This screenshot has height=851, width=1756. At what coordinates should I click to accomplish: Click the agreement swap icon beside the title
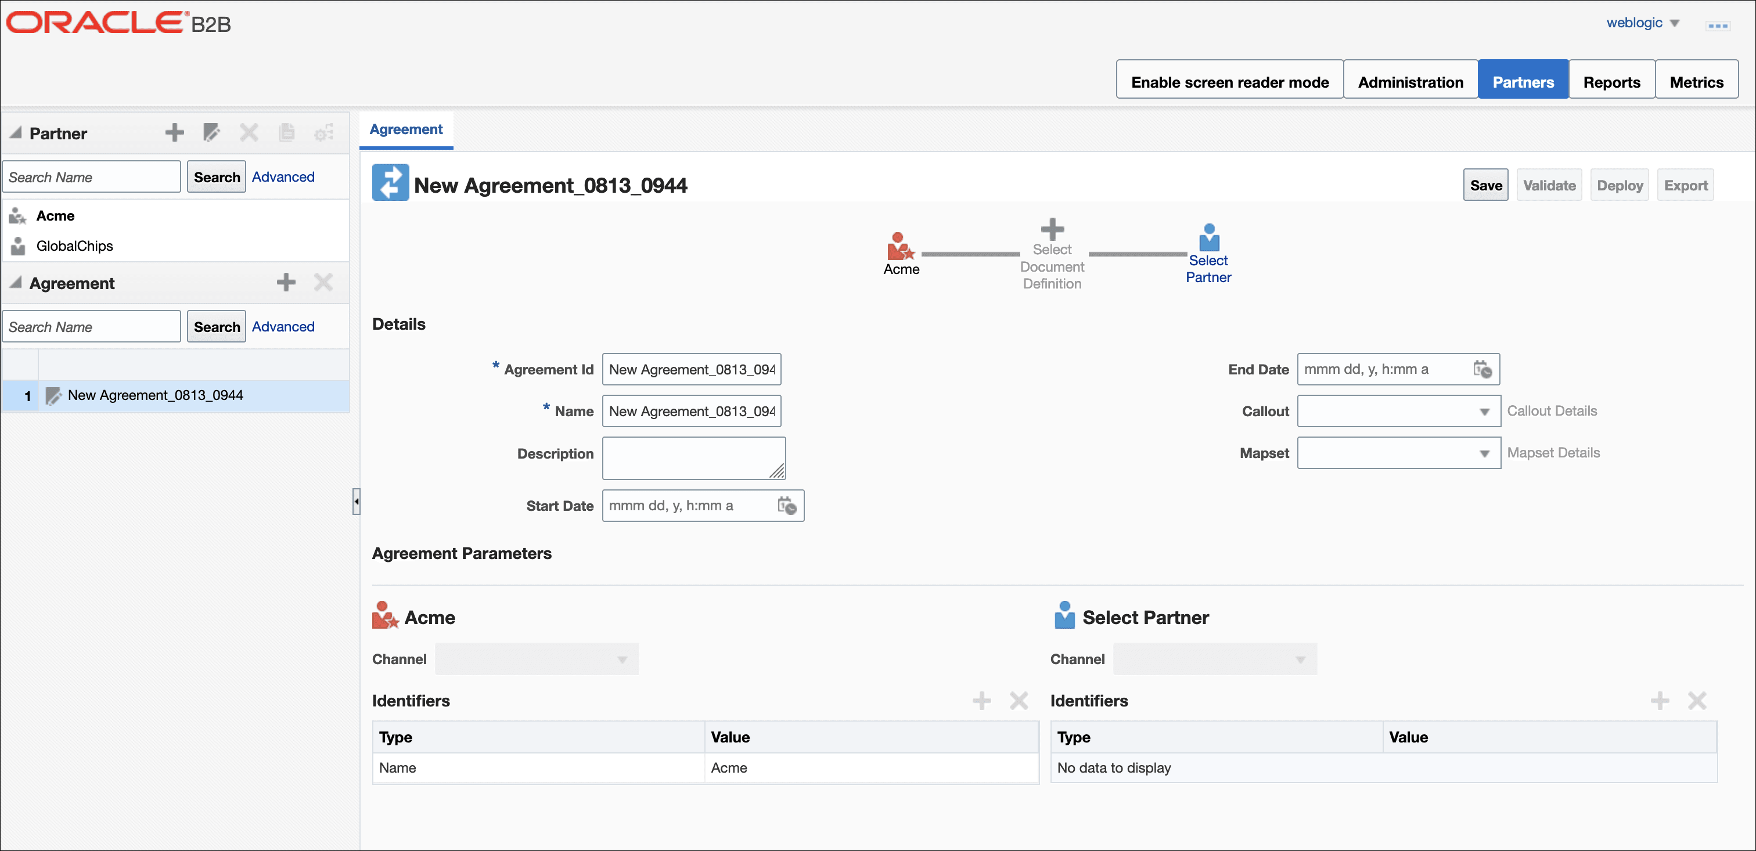point(391,183)
